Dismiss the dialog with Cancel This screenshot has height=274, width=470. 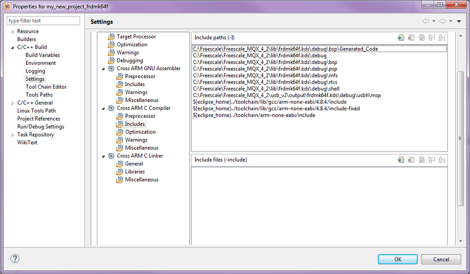coord(441,259)
